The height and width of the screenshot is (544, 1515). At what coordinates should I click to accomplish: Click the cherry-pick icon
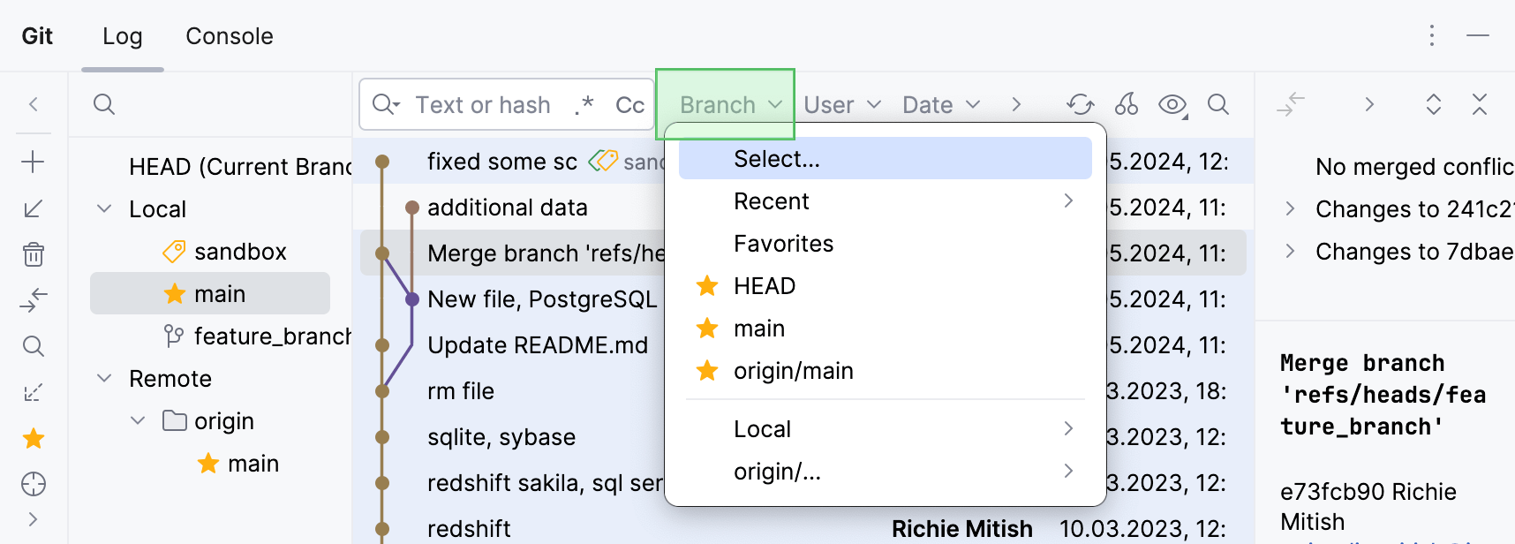click(1127, 105)
